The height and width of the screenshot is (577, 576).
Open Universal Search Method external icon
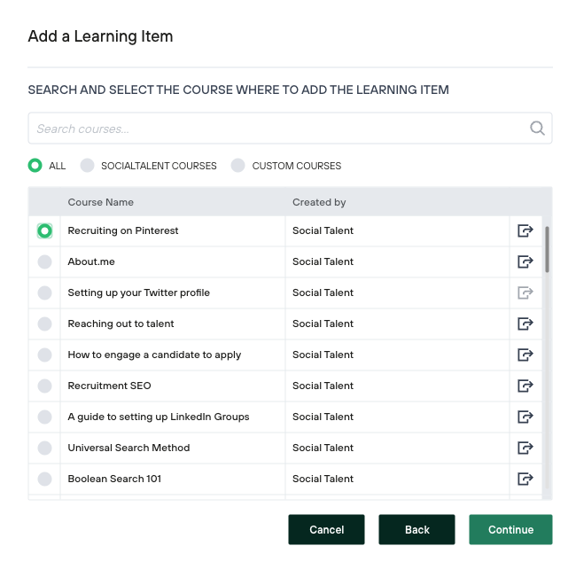pos(525,448)
